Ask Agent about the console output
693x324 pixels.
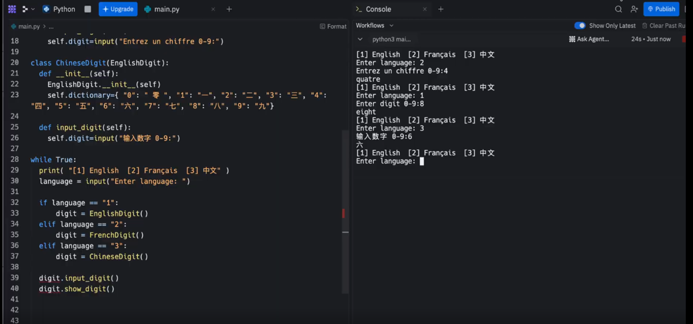click(589, 39)
